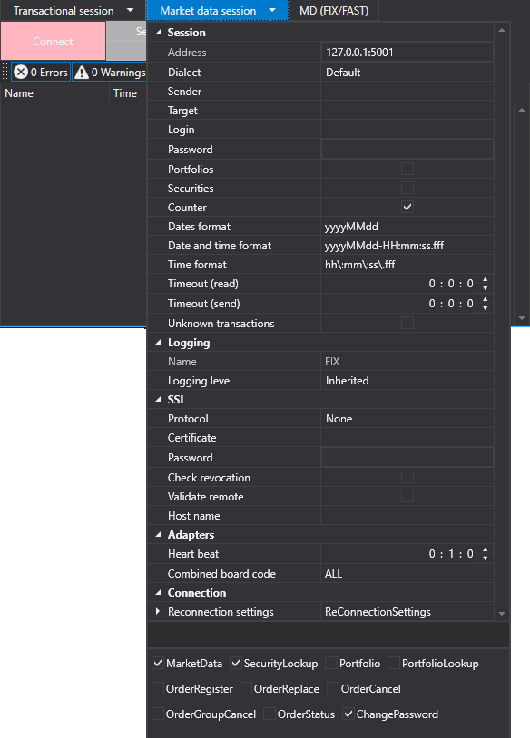
Task: Open the SSL Protocol value None
Action: tap(407, 419)
